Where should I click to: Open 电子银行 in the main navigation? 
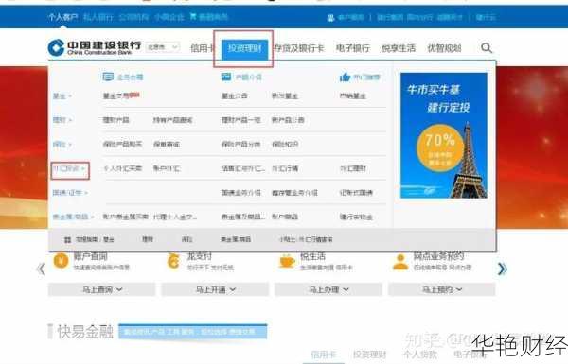tap(353, 48)
